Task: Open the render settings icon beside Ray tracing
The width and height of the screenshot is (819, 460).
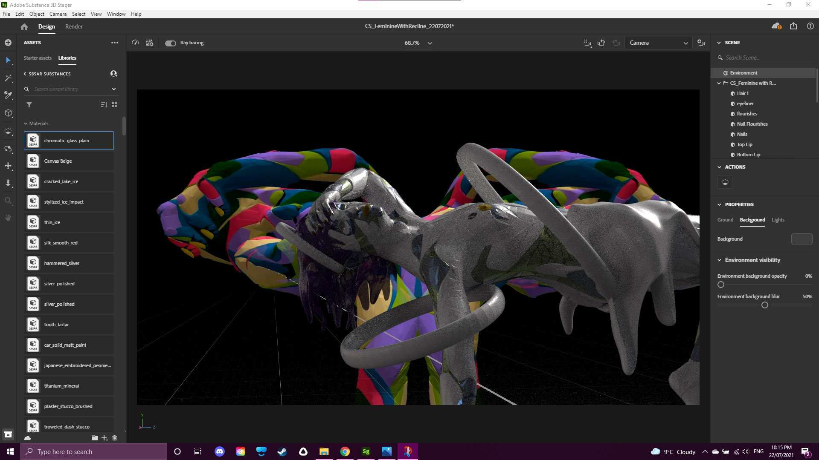Action: pyautogui.click(x=149, y=43)
